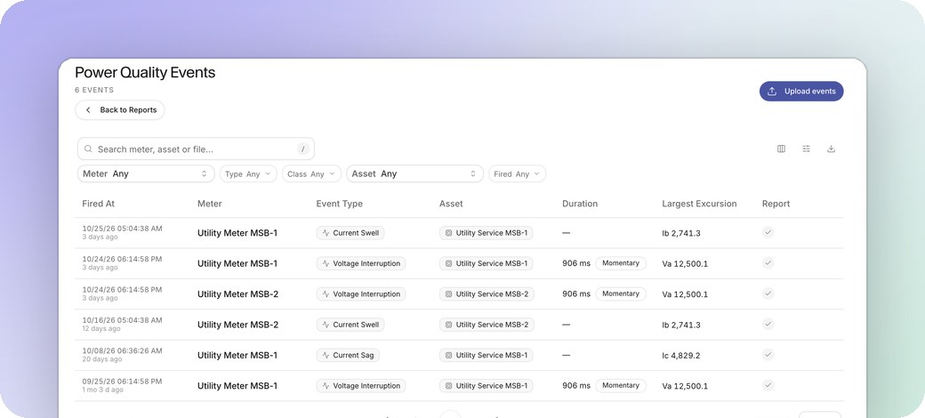
Task: Click timestamp 09/25/26 06:14:58 PM
Action: click(x=122, y=382)
